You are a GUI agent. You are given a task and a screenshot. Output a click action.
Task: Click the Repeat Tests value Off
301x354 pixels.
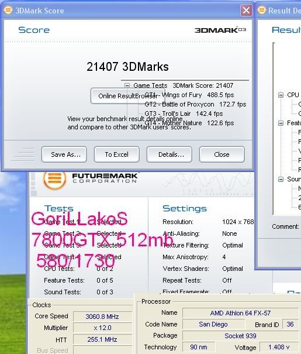(227, 280)
